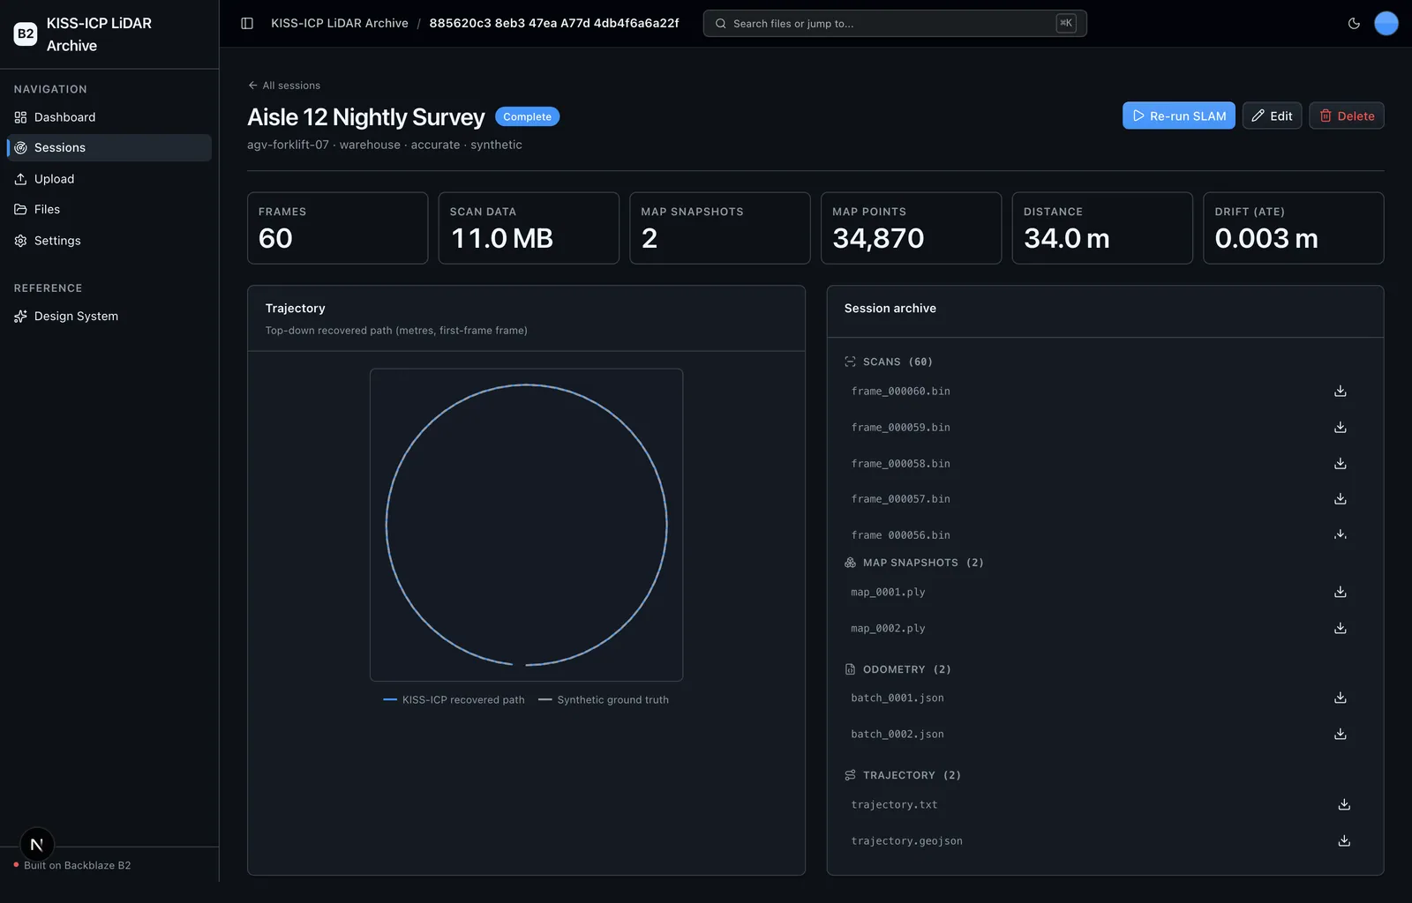1412x903 pixels.
Task: Click KISS-ICP LiDAR Archive breadcrumb
Action: (x=340, y=23)
